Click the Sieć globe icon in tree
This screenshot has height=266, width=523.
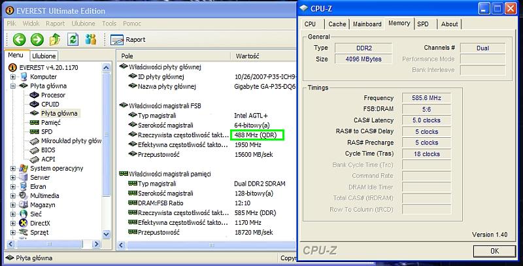click(x=24, y=214)
